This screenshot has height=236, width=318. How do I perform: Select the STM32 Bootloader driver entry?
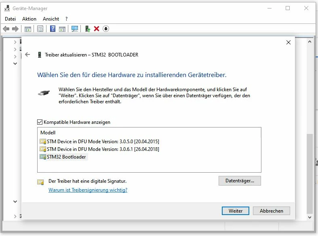(x=63, y=157)
